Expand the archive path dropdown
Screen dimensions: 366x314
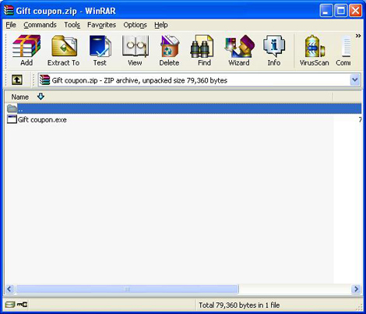(x=355, y=79)
